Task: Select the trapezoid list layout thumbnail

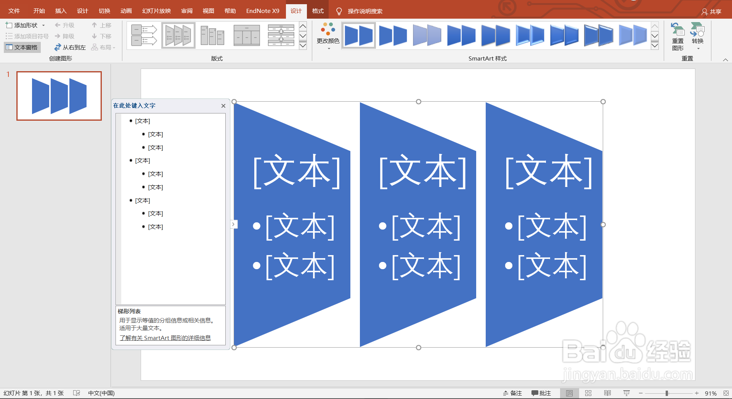Action: tap(178, 35)
